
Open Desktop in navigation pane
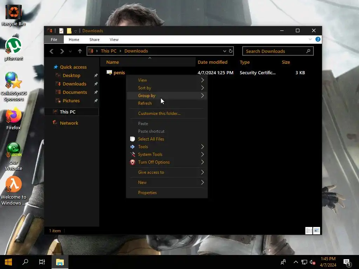[71, 76]
